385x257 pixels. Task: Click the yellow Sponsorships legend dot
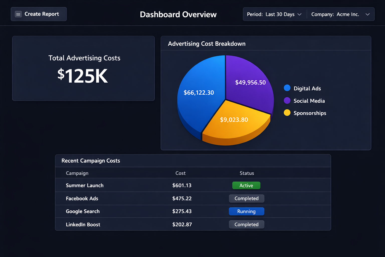click(287, 113)
